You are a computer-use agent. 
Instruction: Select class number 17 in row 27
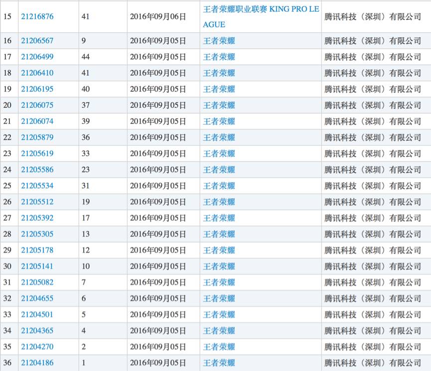point(86,218)
